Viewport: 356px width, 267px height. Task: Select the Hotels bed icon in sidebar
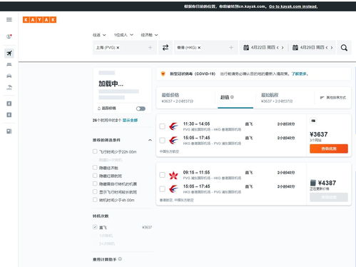(x=9, y=64)
